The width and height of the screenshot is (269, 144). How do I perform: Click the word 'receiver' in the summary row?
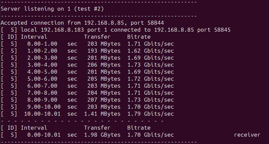click(x=247, y=135)
